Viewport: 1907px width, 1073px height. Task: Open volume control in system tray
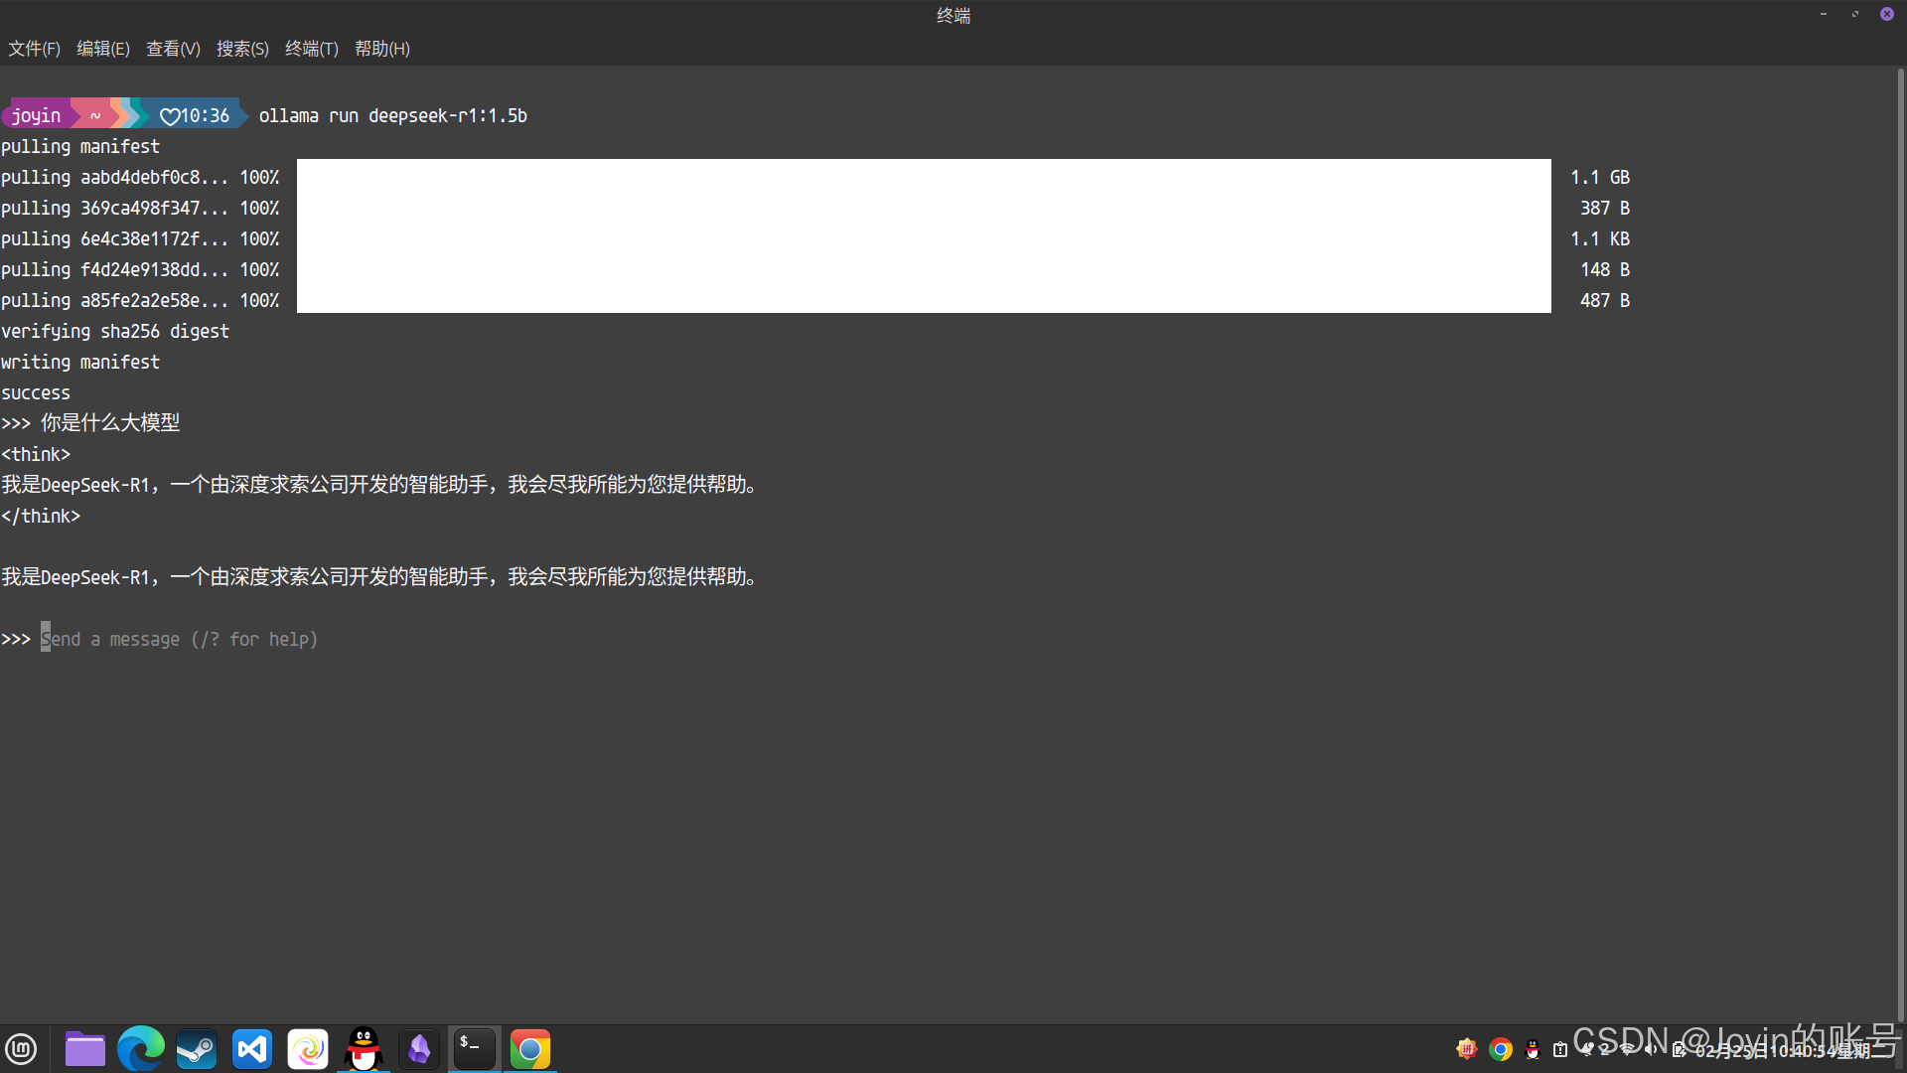tap(1651, 1049)
